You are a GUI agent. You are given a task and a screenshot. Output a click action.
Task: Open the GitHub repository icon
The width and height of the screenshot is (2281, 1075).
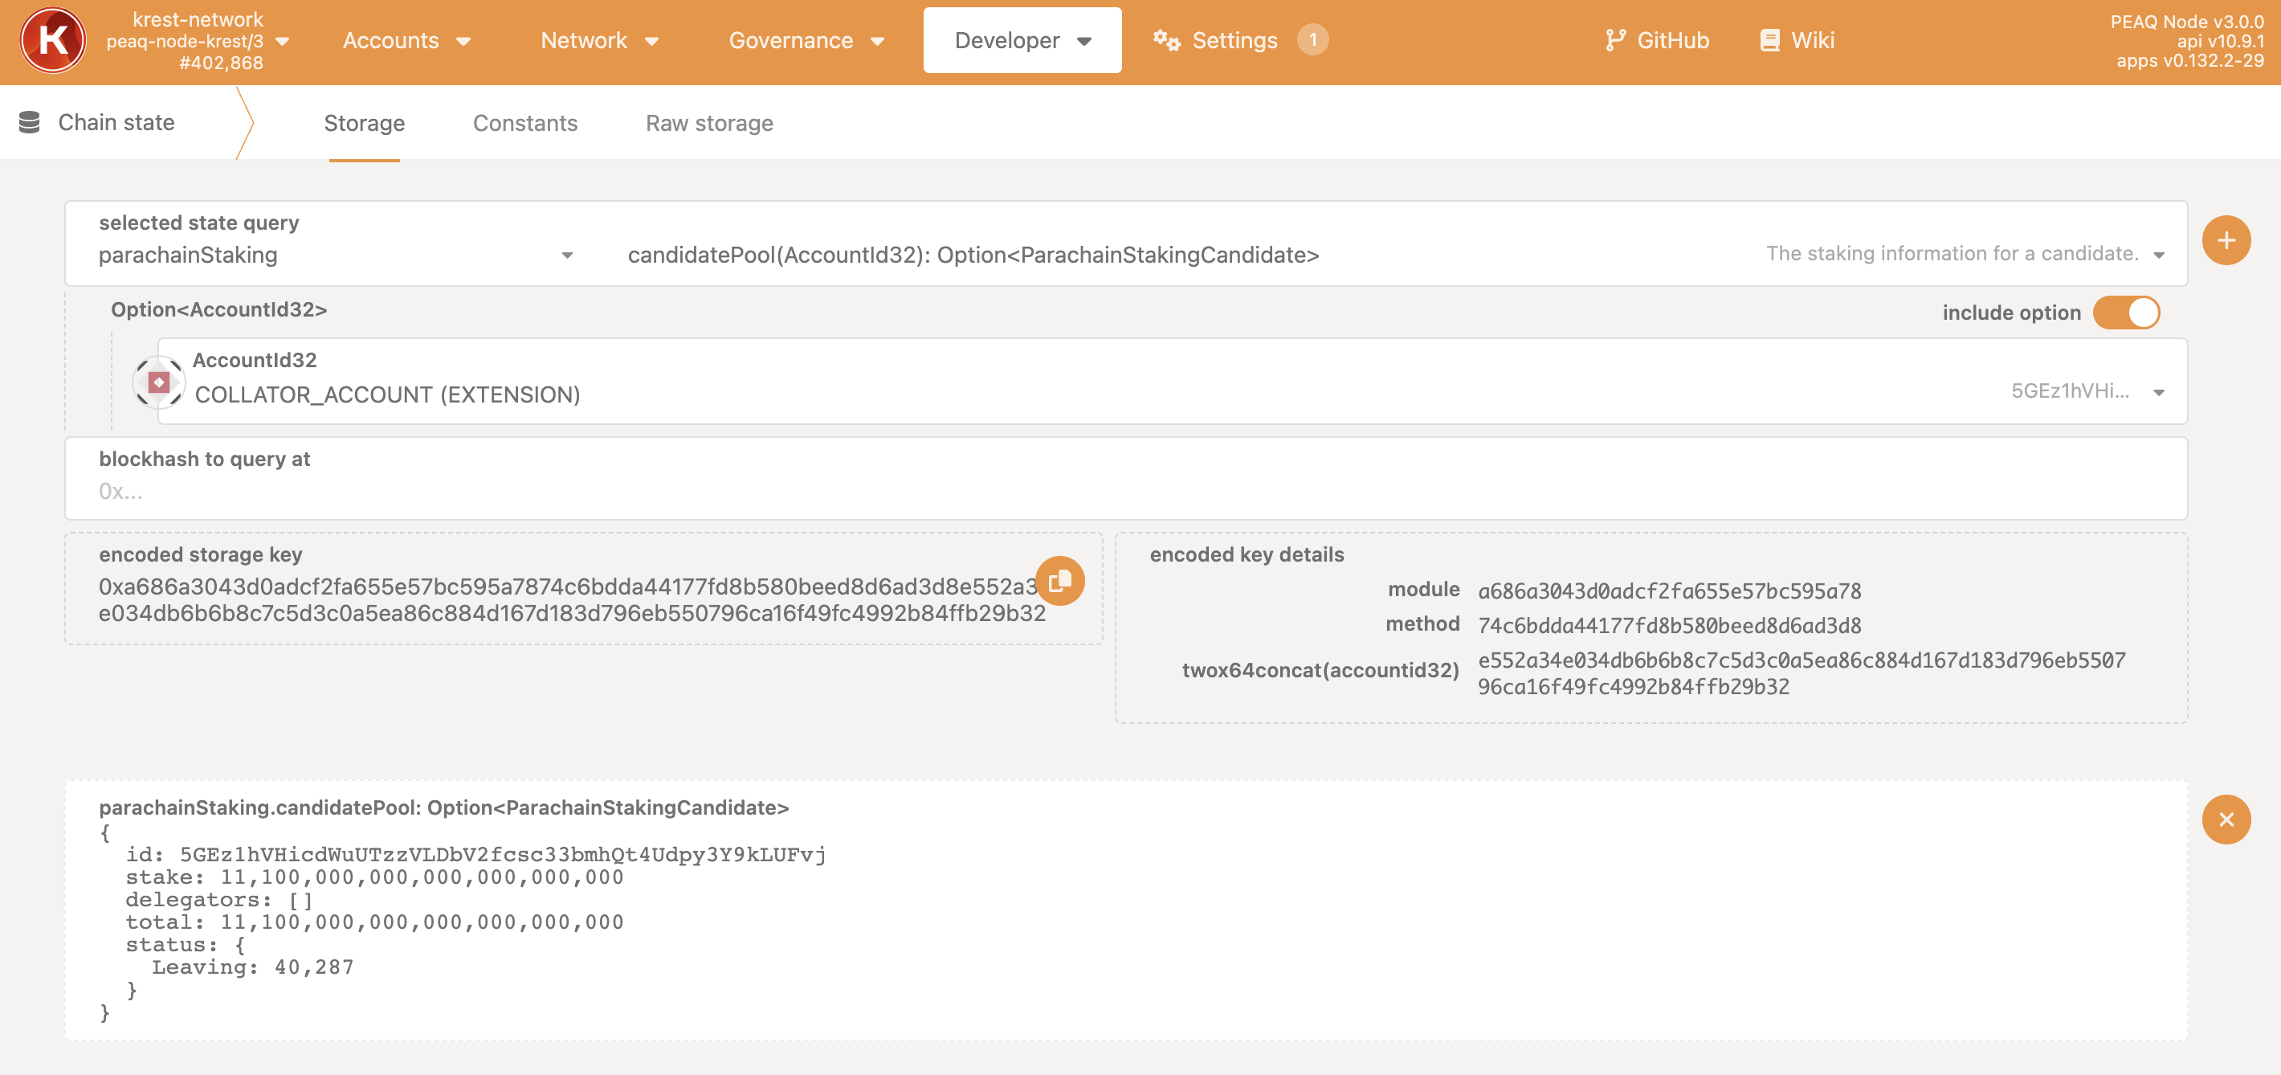coord(1616,40)
